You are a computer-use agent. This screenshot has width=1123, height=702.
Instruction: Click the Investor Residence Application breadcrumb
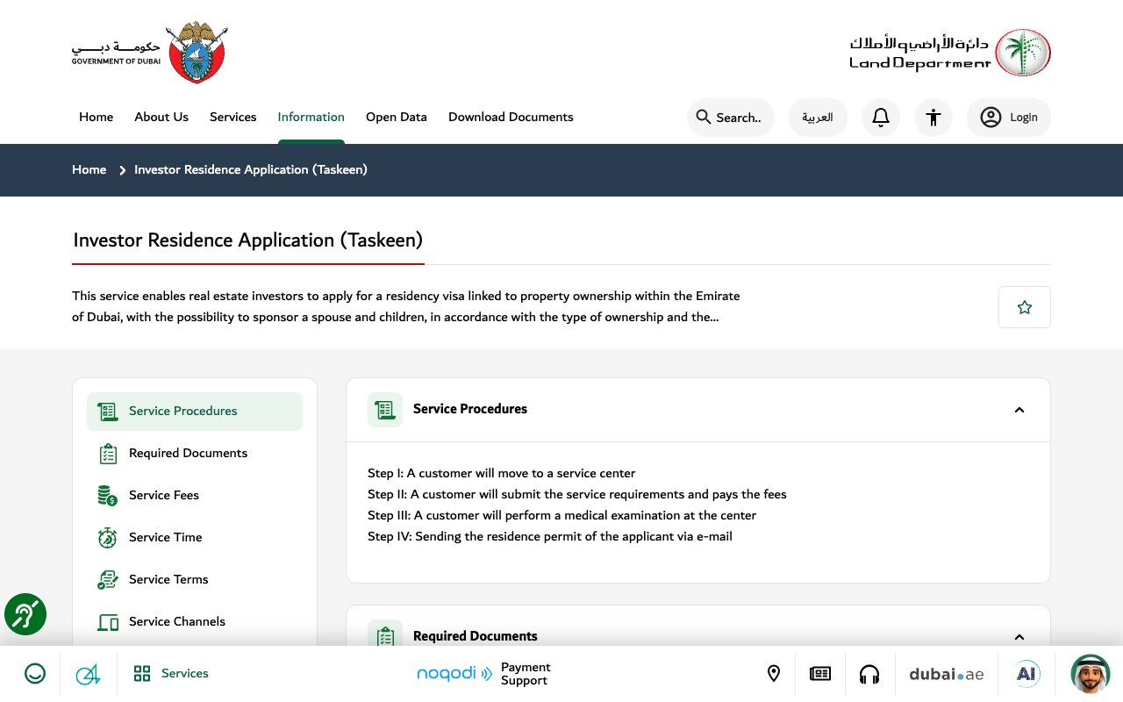[x=251, y=170]
